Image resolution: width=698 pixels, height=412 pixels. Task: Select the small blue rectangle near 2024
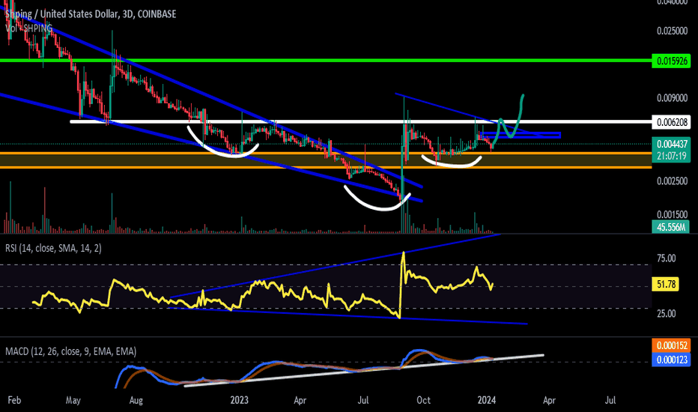click(x=521, y=135)
